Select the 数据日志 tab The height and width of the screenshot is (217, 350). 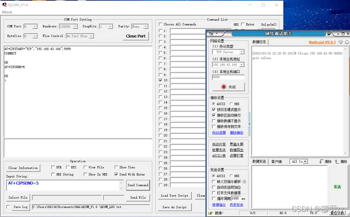click(x=259, y=42)
